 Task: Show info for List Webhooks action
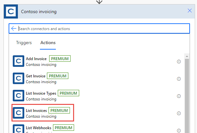coord(179,130)
